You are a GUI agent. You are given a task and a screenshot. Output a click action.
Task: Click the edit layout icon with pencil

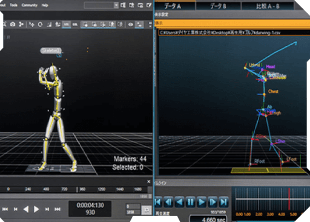point(149,5)
